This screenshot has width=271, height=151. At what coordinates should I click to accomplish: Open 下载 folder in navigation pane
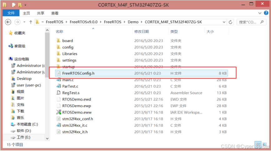(20, 111)
